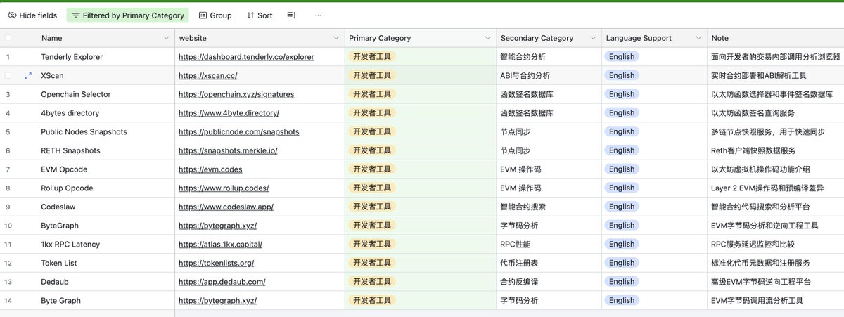Open the Secondary Category column dropdown arrow

pos(593,38)
